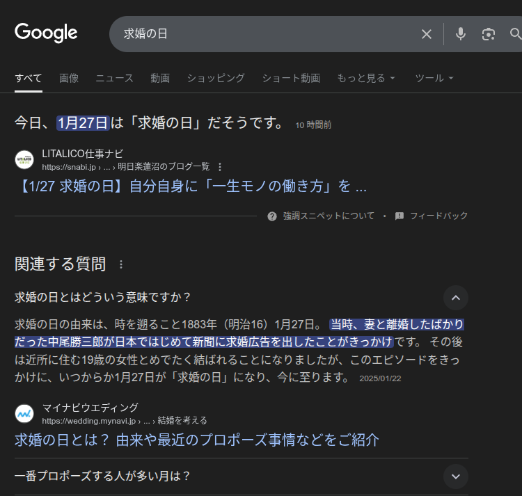Select the ショッピング tab
This screenshot has width=522, height=496.
tap(216, 78)
